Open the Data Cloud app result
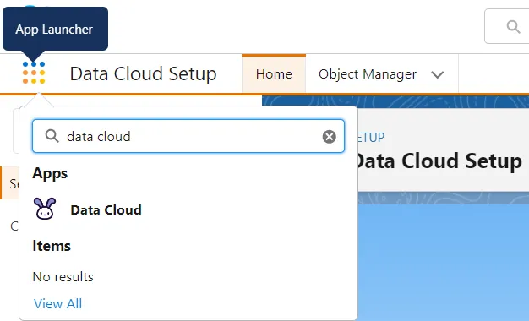Screen dimensions: 529x321 pos(106,209)
